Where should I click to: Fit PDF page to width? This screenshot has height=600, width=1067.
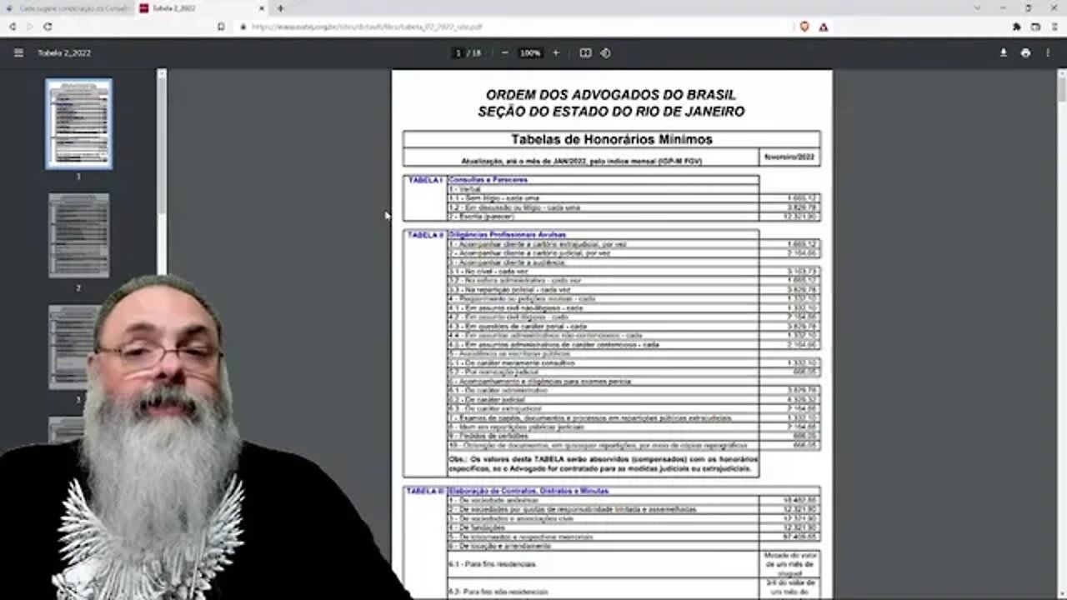pos(585,52)
